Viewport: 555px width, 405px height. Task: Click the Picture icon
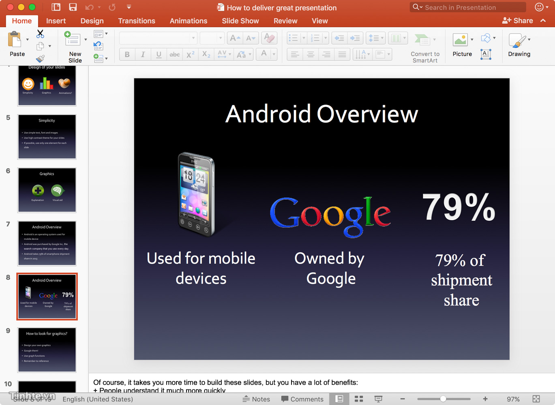[x=460, y=40]
